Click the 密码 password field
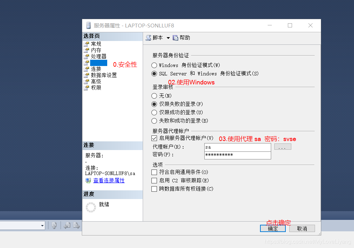 tap(237, 155)
